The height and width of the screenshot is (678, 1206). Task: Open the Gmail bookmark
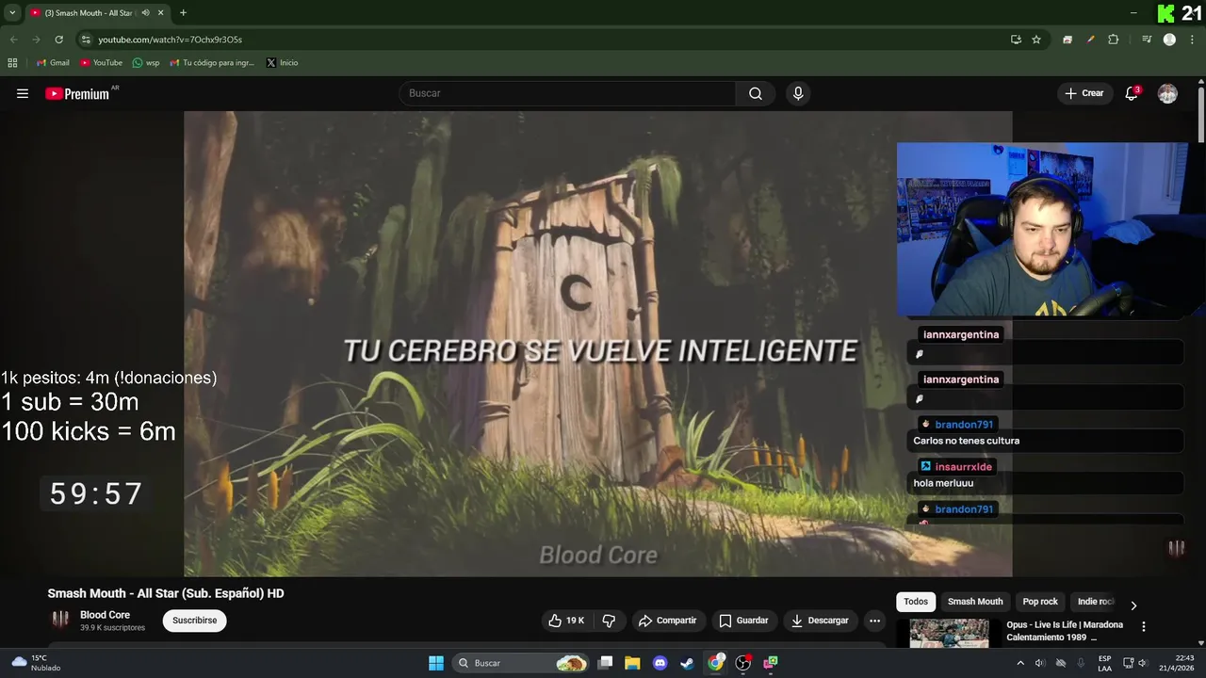(x=53, y=63)
